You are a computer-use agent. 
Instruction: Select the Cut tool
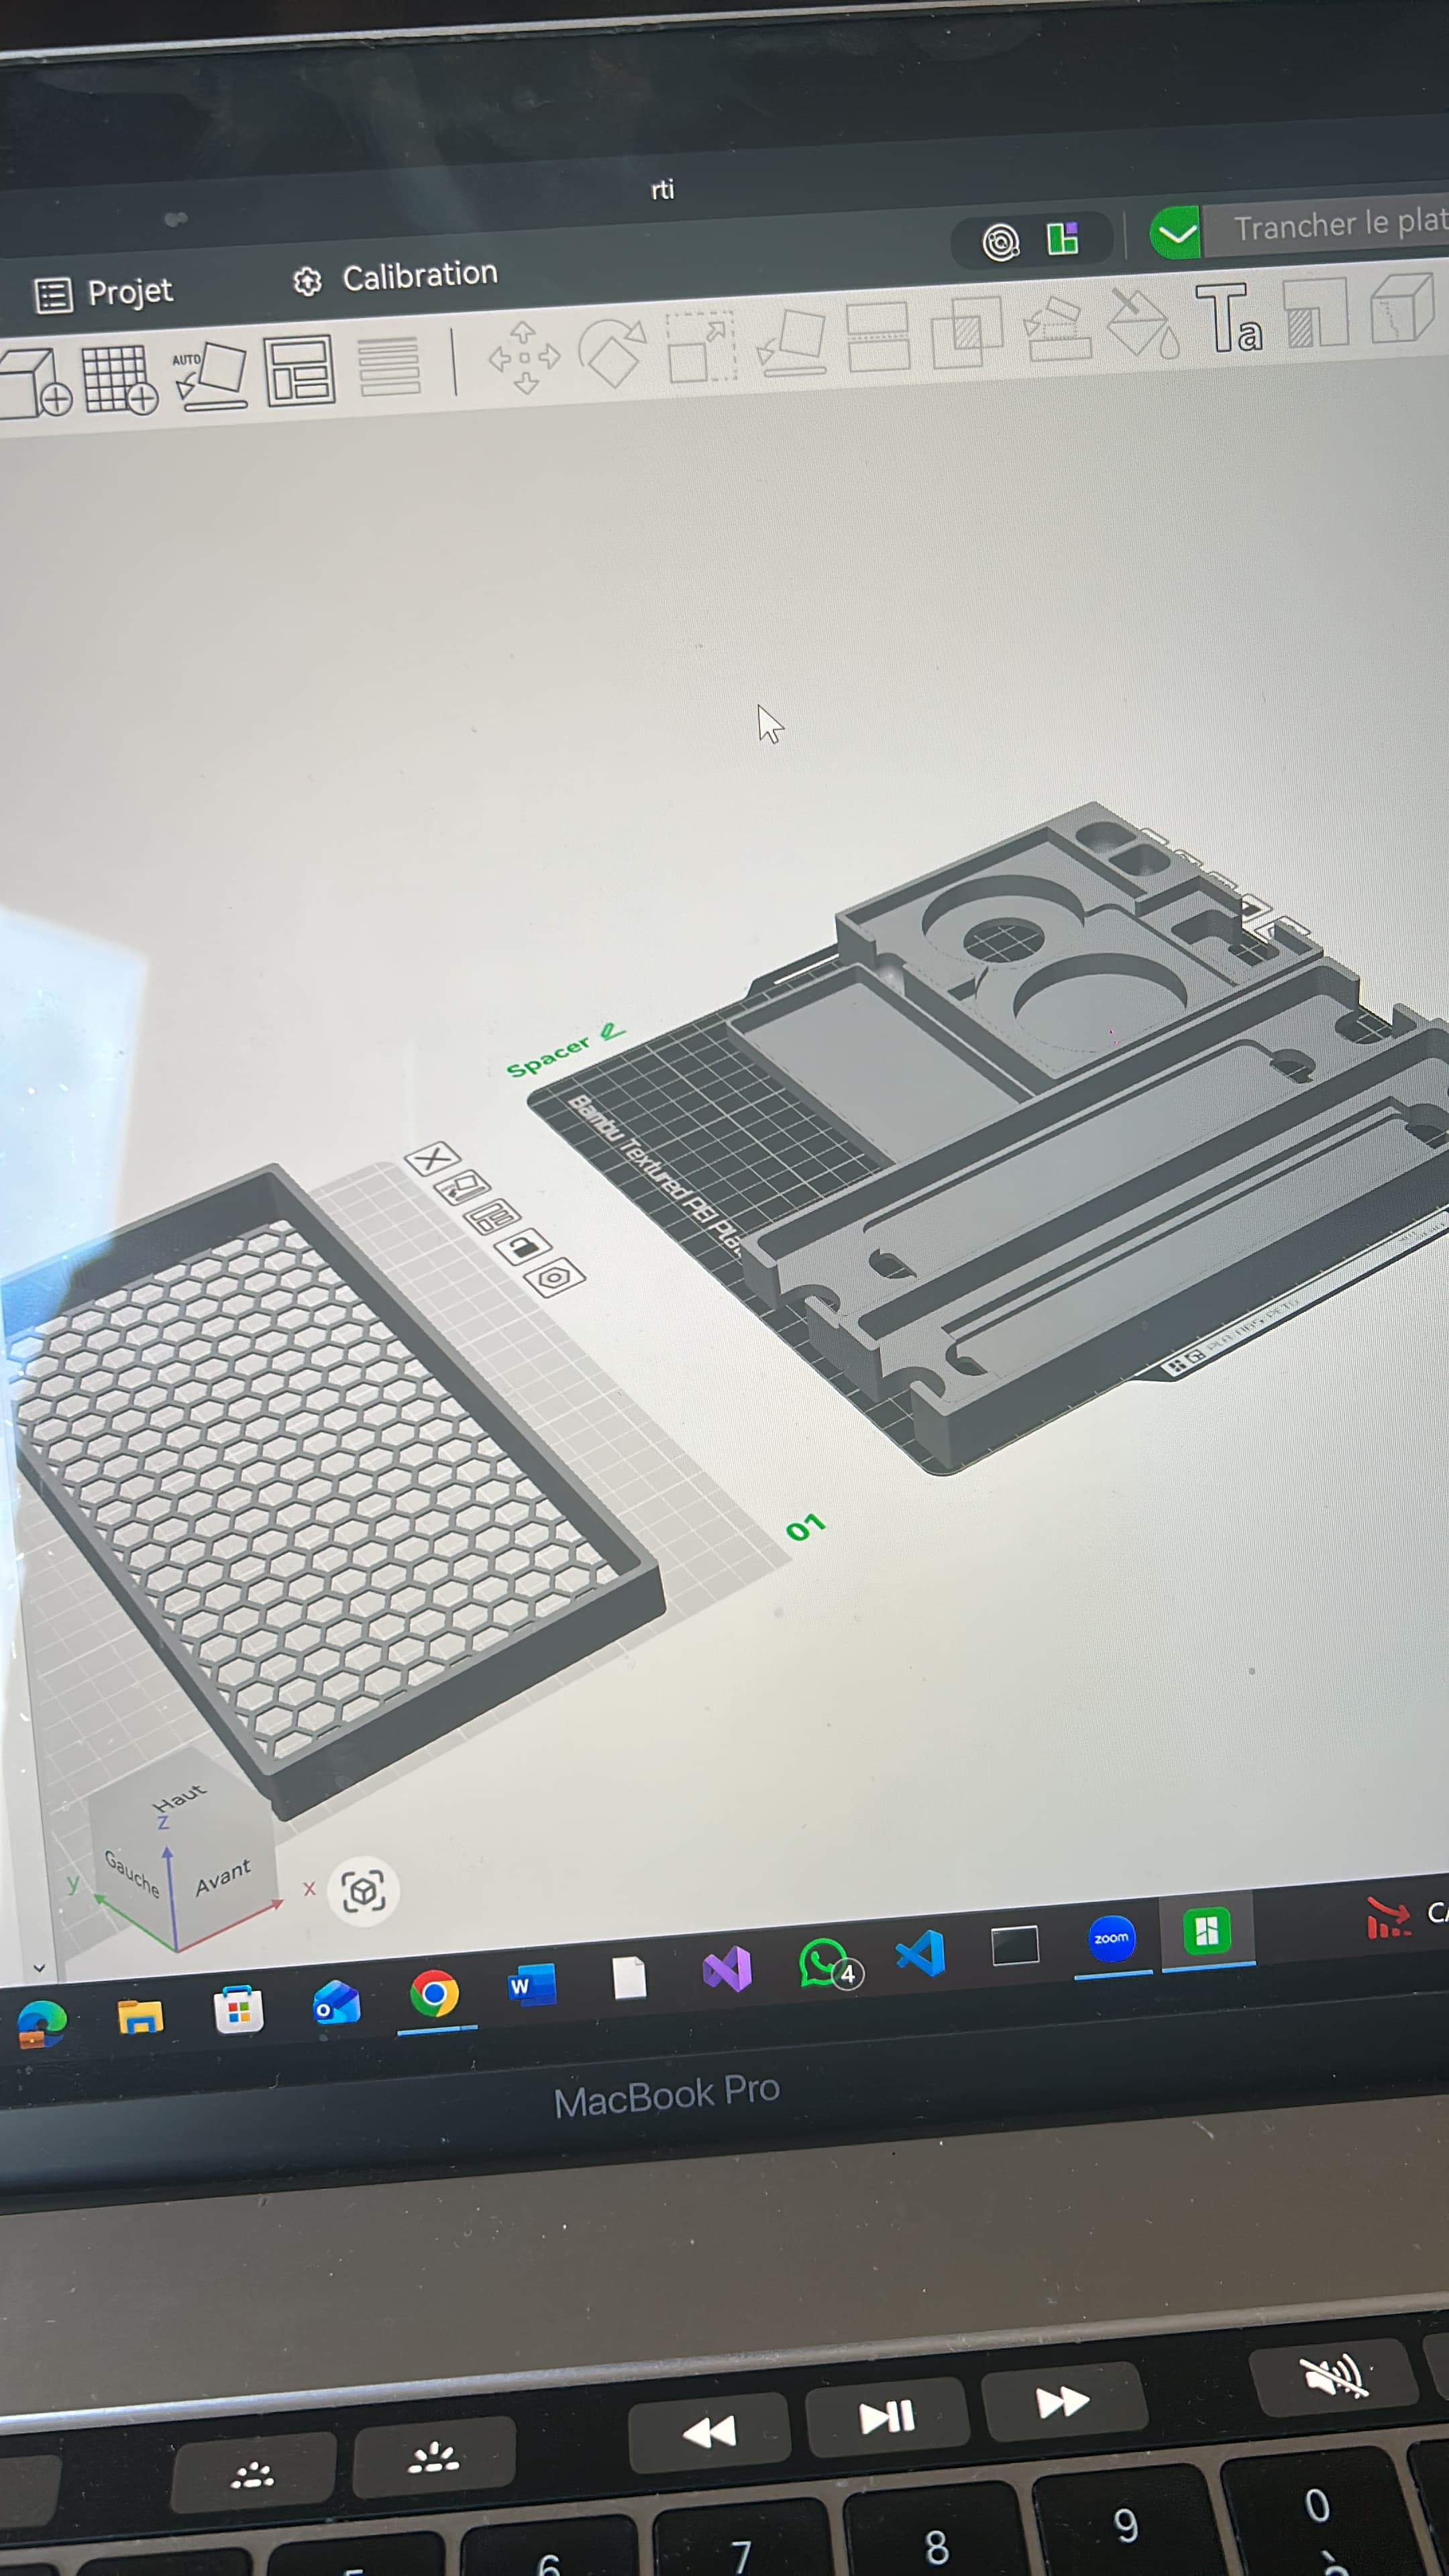tap(878, 336)
